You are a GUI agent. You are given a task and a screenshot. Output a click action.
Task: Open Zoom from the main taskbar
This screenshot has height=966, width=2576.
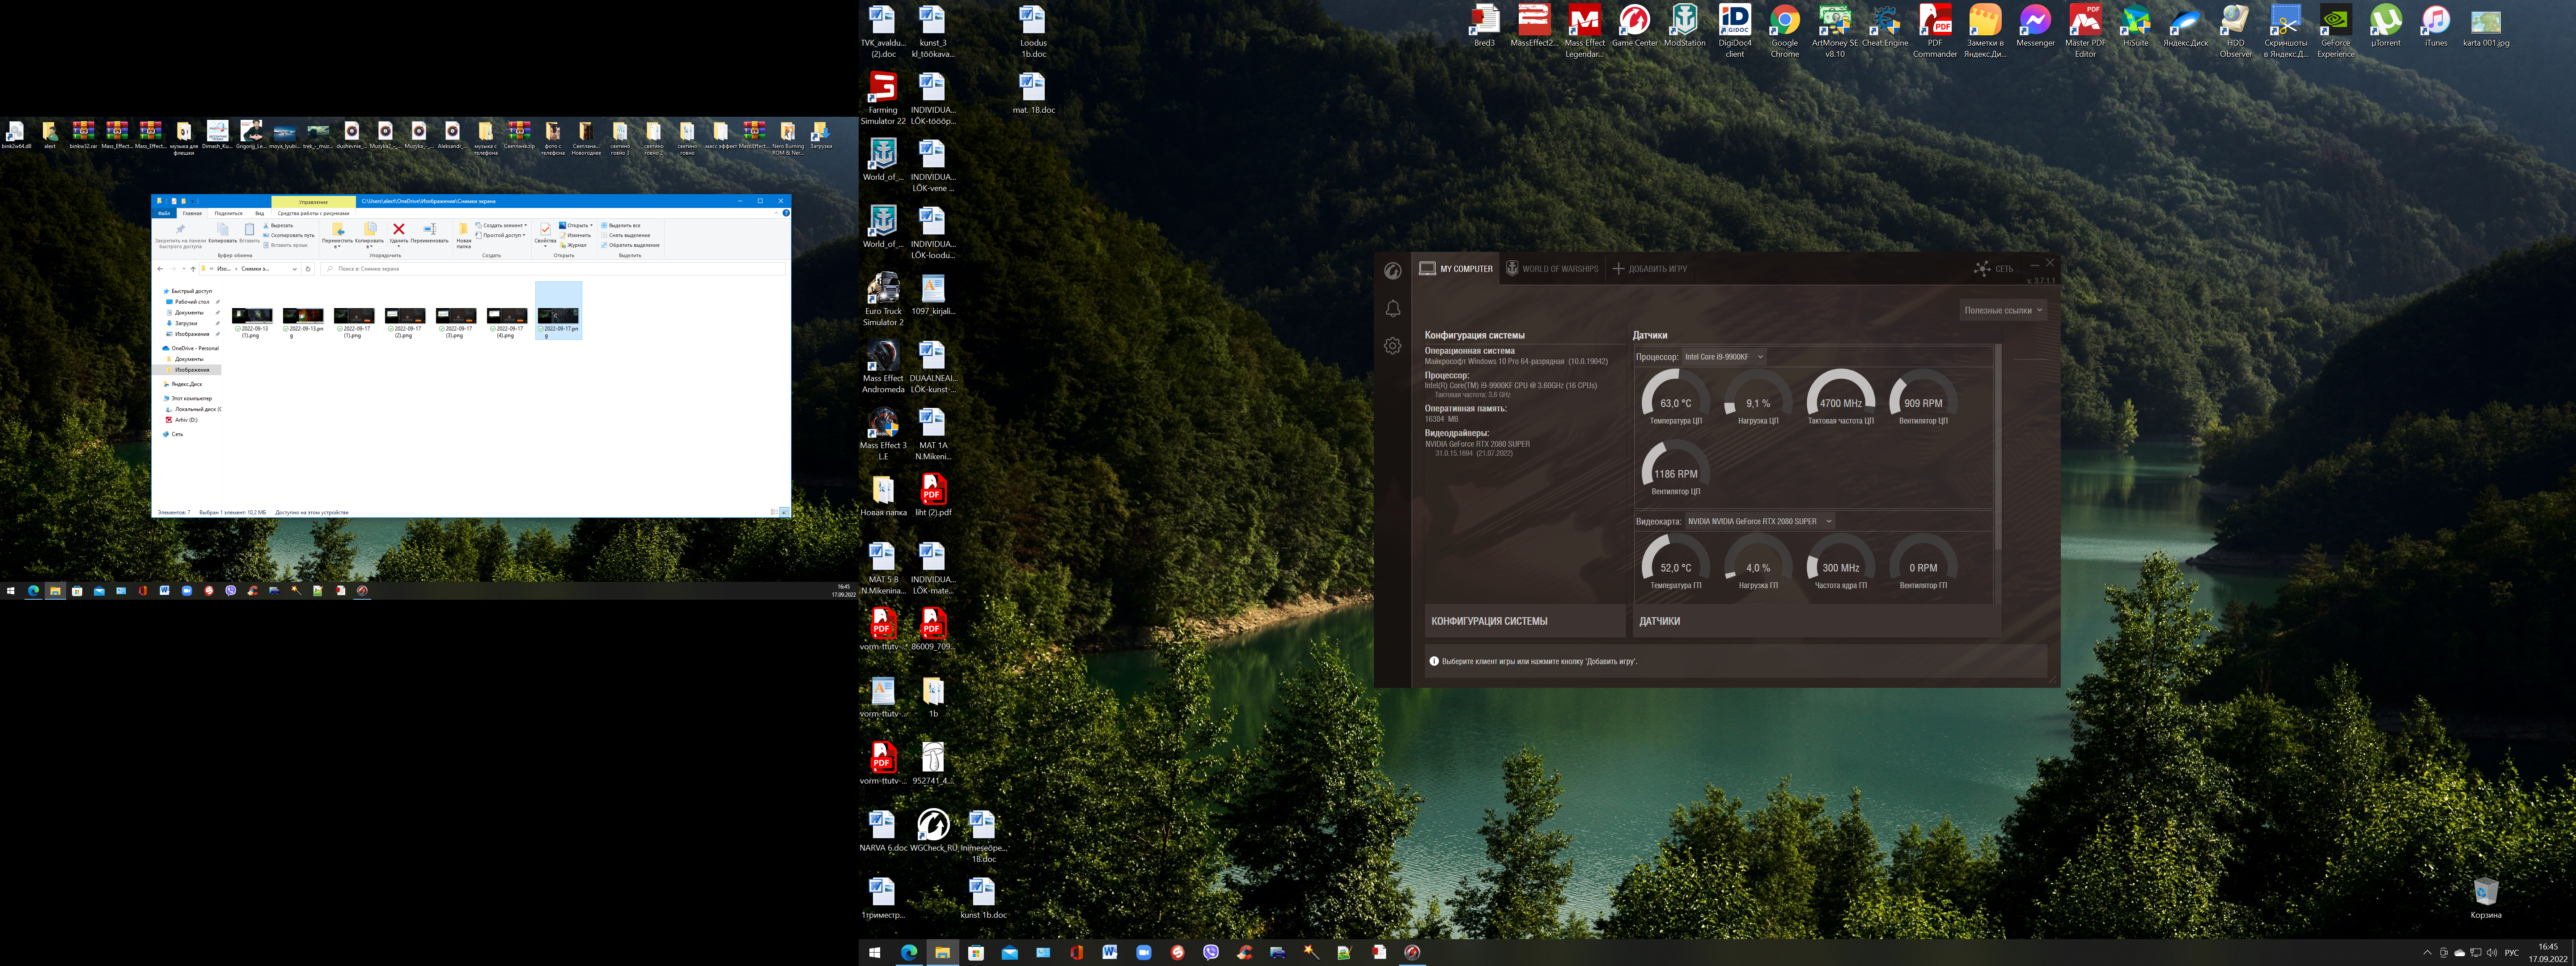click(x=1143, y=953)
